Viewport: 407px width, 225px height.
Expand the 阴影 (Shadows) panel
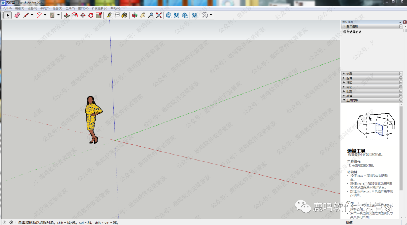coord(349,92)
